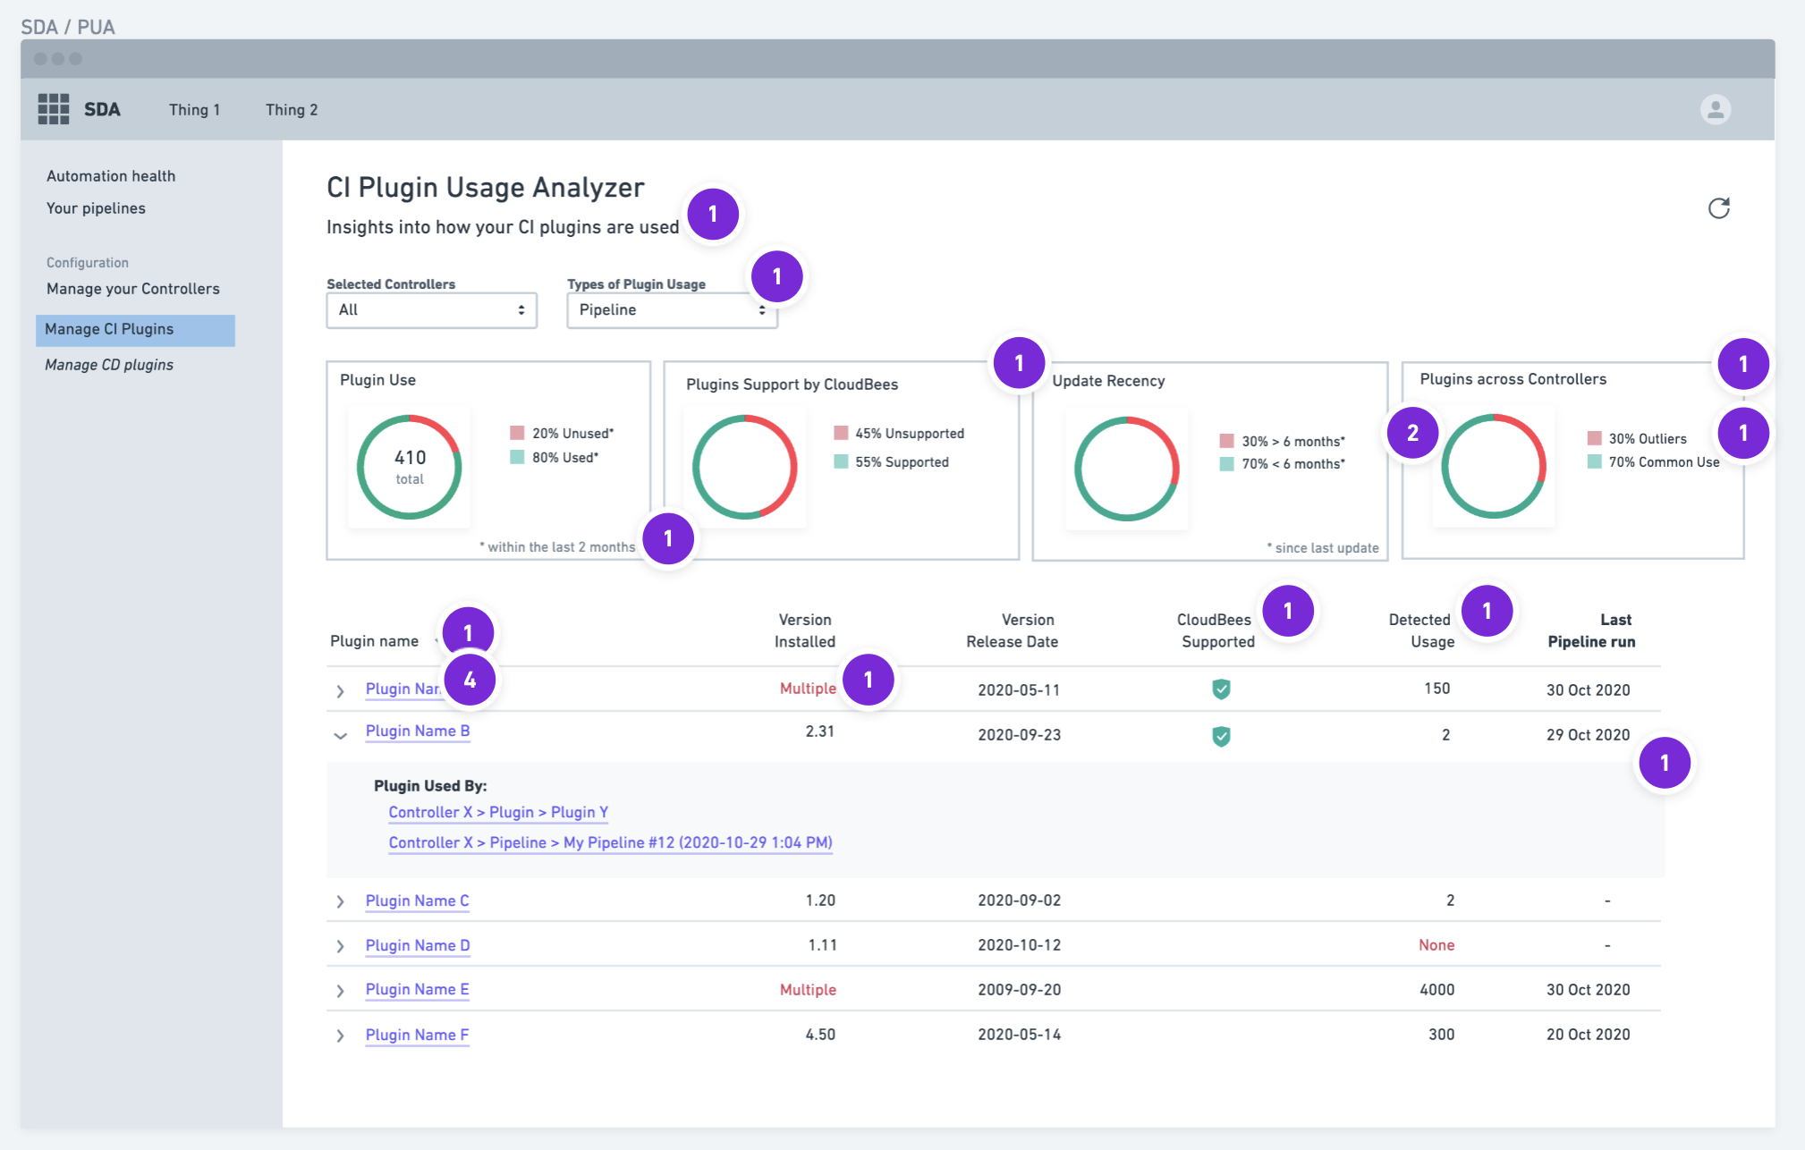Click the 45% Unsupported legend swatch
This screenshot has height=1150, width=1805.
pos(841,433)
